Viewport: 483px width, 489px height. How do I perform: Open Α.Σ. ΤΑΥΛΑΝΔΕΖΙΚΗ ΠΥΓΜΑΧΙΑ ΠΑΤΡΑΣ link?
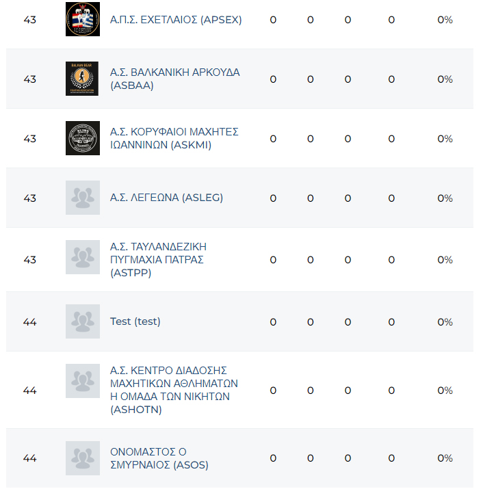(x=158, y=259)
